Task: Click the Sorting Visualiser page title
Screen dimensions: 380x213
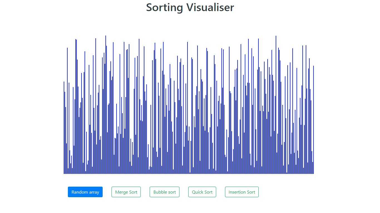Action: pyautogui.click(x=190, y=7)
